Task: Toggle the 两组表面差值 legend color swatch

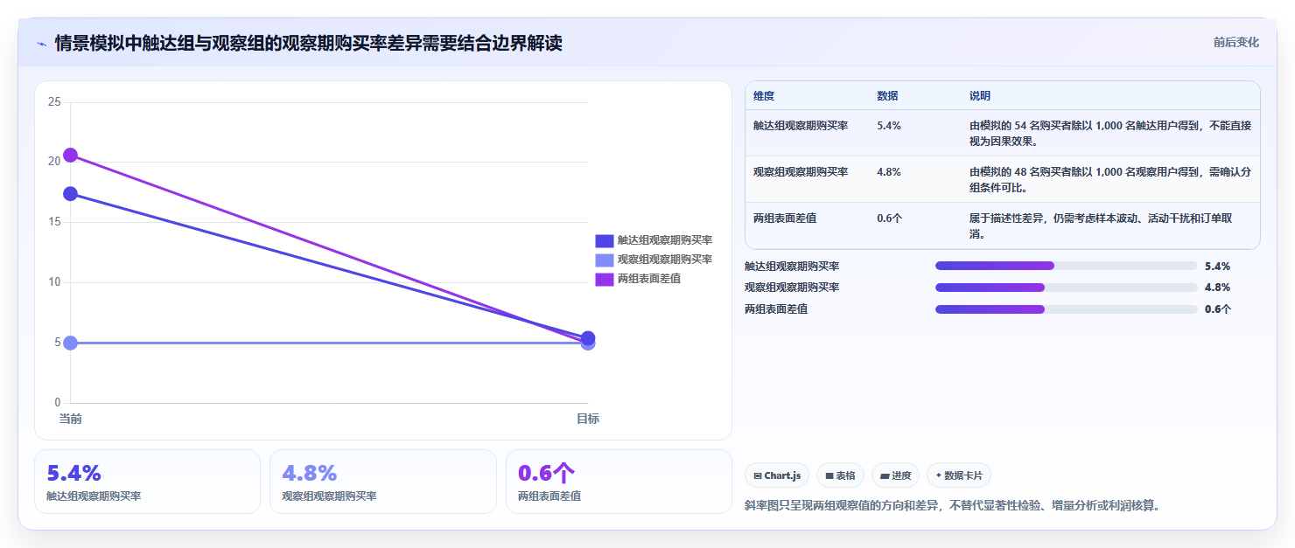Action: point(605,279)
